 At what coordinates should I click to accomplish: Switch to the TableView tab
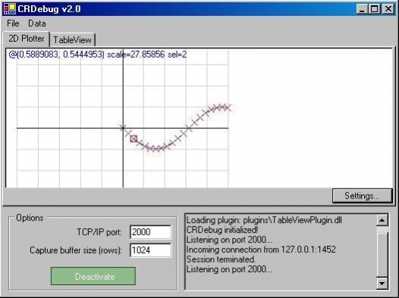click(x=72, y=40)
